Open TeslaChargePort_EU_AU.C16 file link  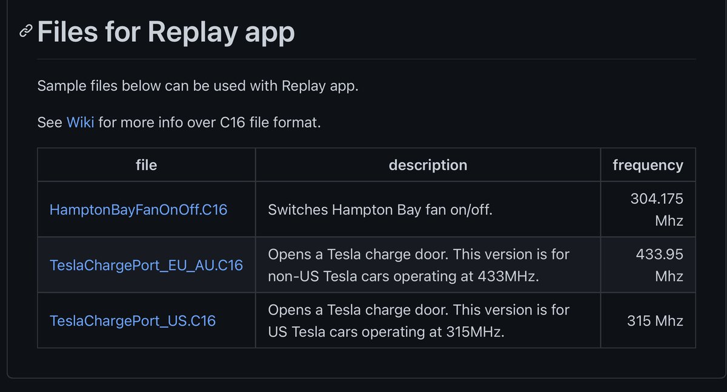[146, 265]
